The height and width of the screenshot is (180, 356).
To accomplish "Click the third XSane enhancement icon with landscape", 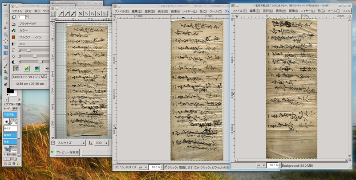I will (37, 68).
